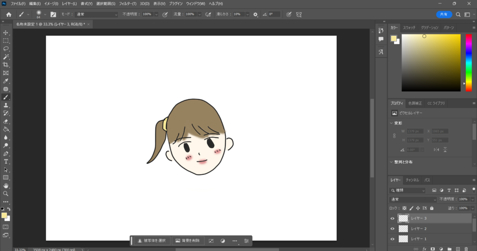Open the brush モード blend dropdown
477x251 pixels.
pyautogui.click(x=96, y=14)
